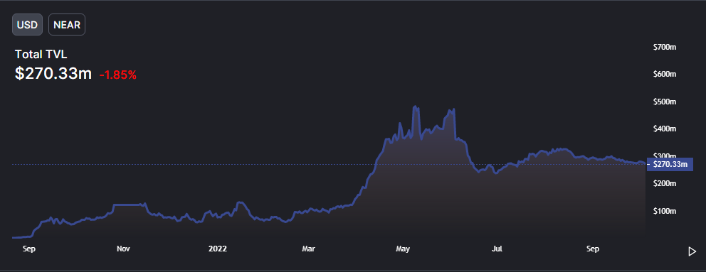The image size is (706, 272).
Task: Click the leftmost Sep x-axis label
Action: 28,249
